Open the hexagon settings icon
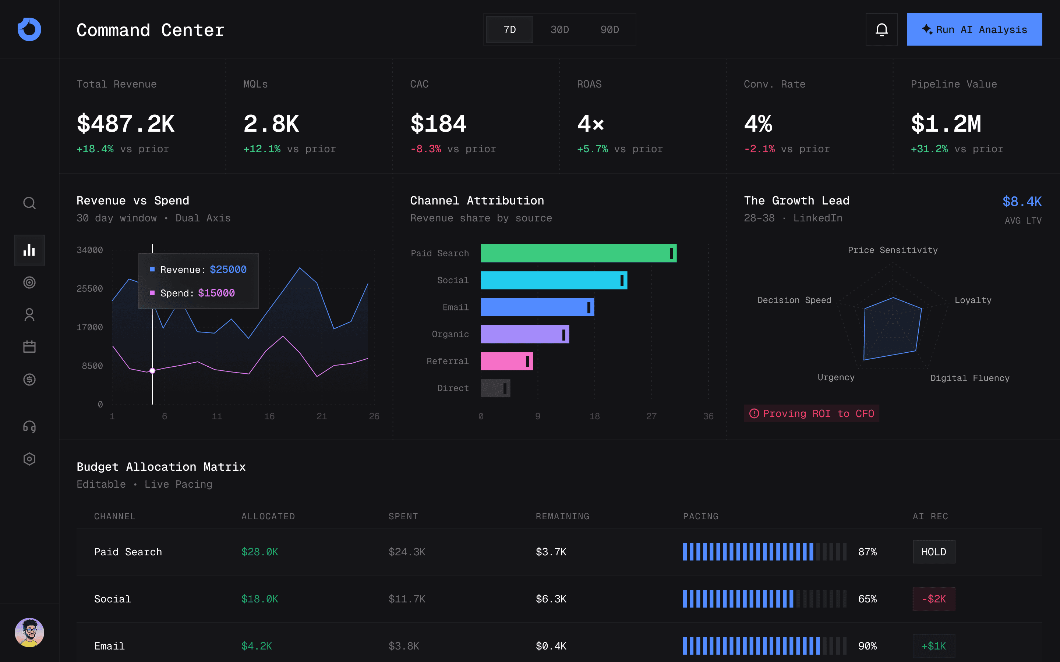Viewport: 1060px width, 662px height. tap(29, 459)
